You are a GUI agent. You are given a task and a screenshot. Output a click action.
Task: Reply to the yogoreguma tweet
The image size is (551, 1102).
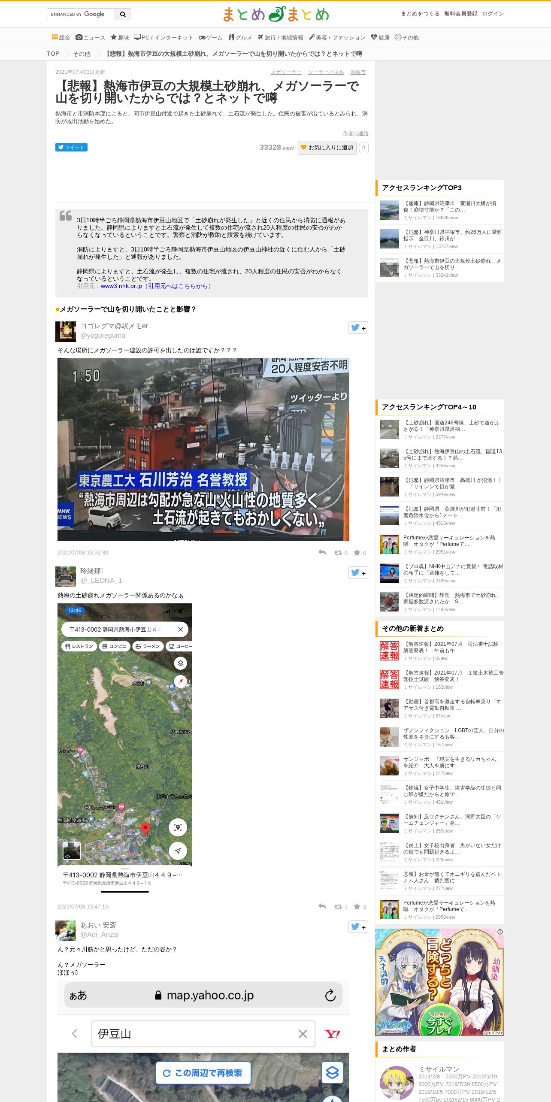[322, 553]
